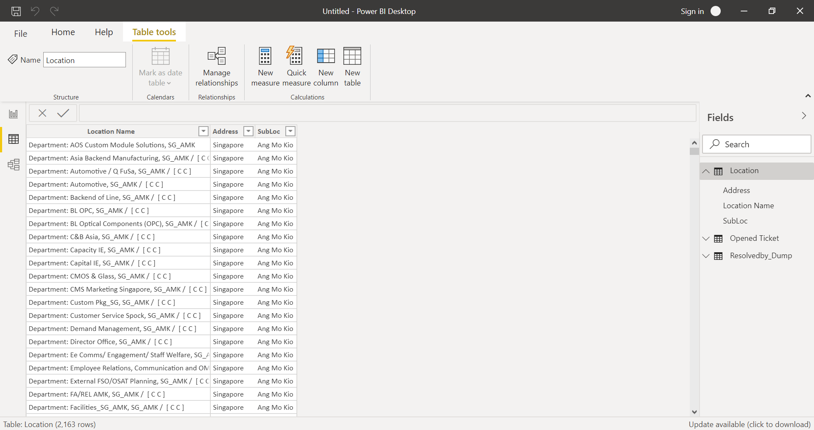Screen dimensions: 814x430
Task: Collapse the Fields pane with the arrow
Action: (x=804, y=116)
